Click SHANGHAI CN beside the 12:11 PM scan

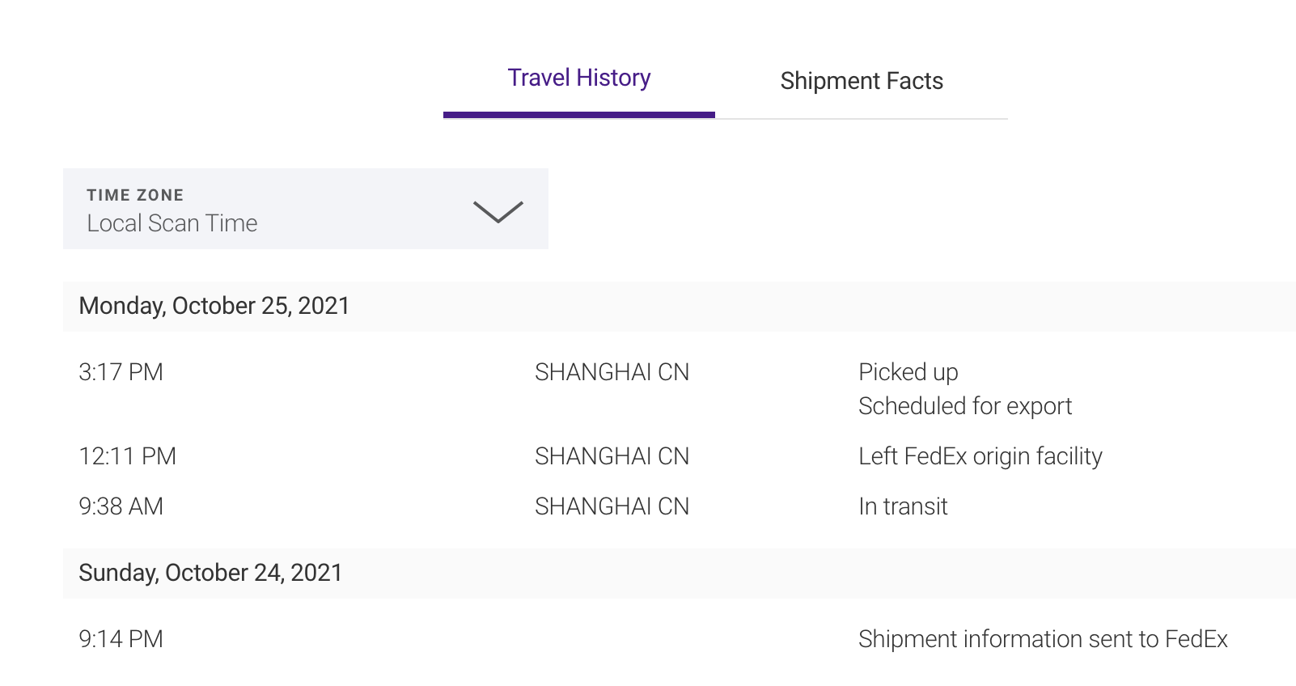point(612,456)
